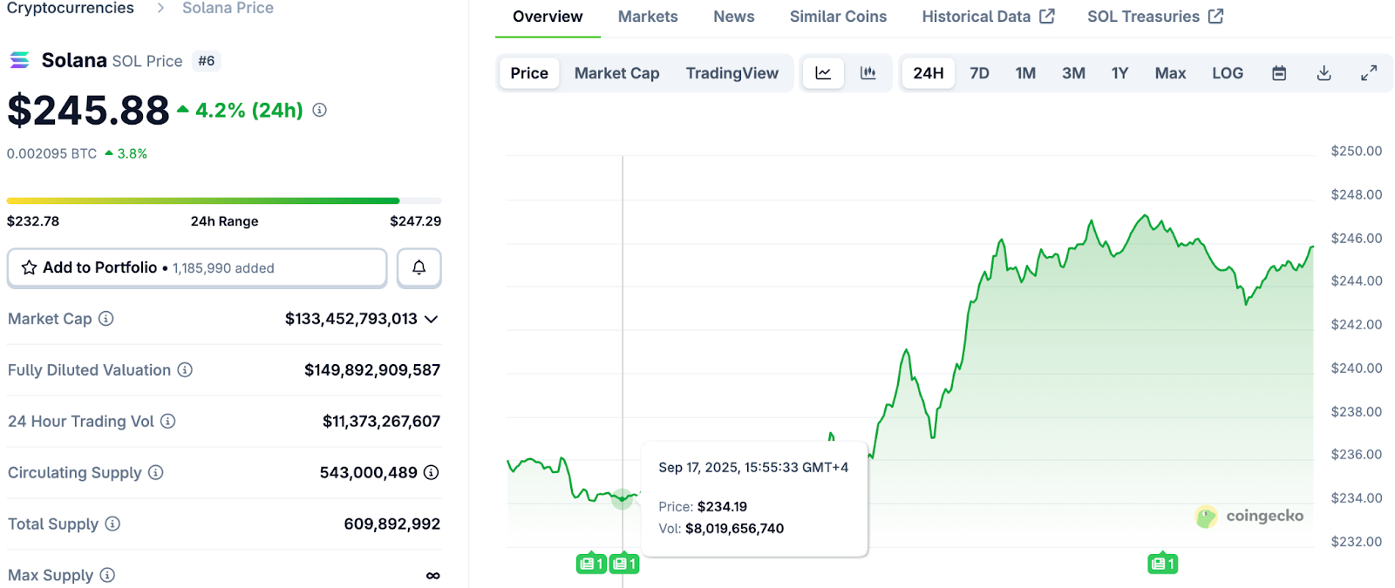
Task: Click second news marker under the crosshair
Action: pyautogui.click(x=624, y=564)
